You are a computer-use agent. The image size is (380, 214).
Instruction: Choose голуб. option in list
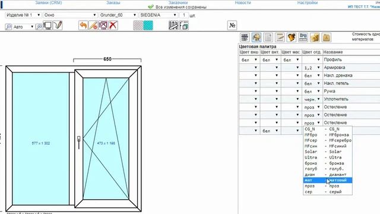point(328,169)
